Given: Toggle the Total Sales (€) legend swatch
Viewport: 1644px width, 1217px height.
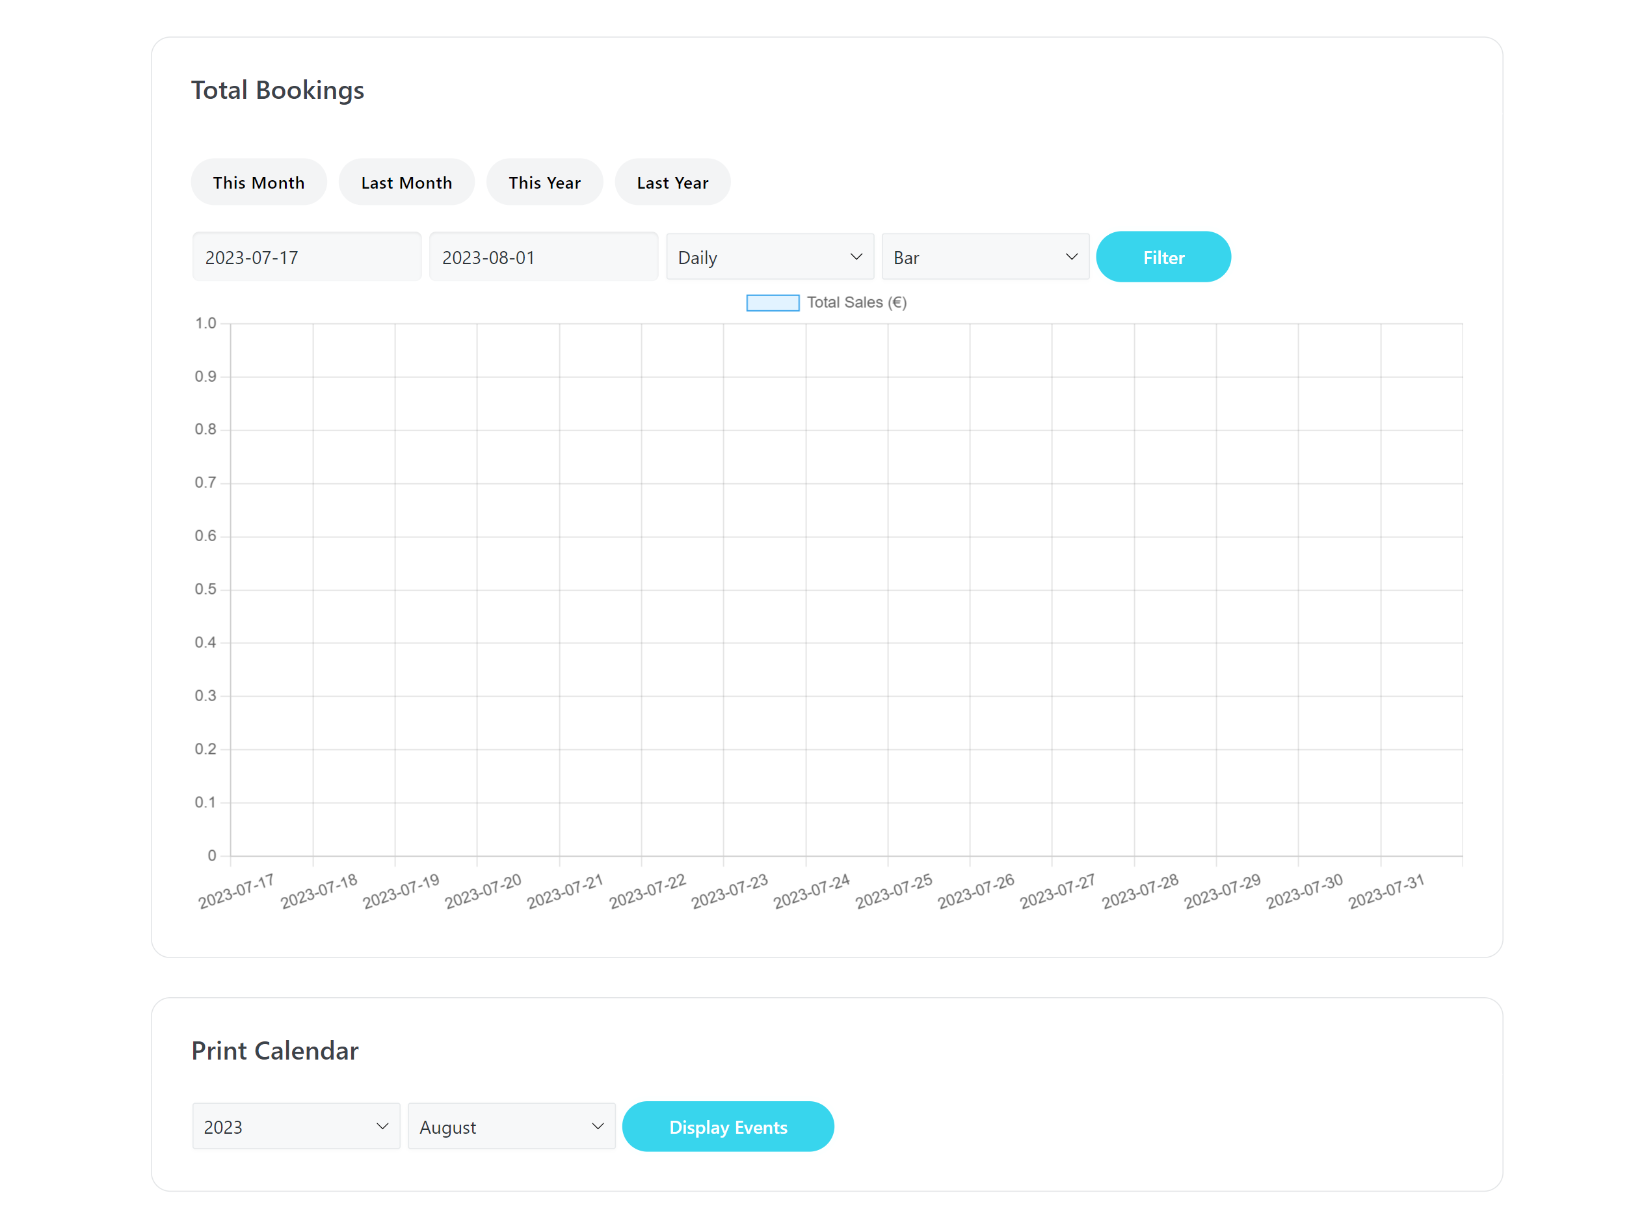Looking at the screenshot, I should coord(773,302).
